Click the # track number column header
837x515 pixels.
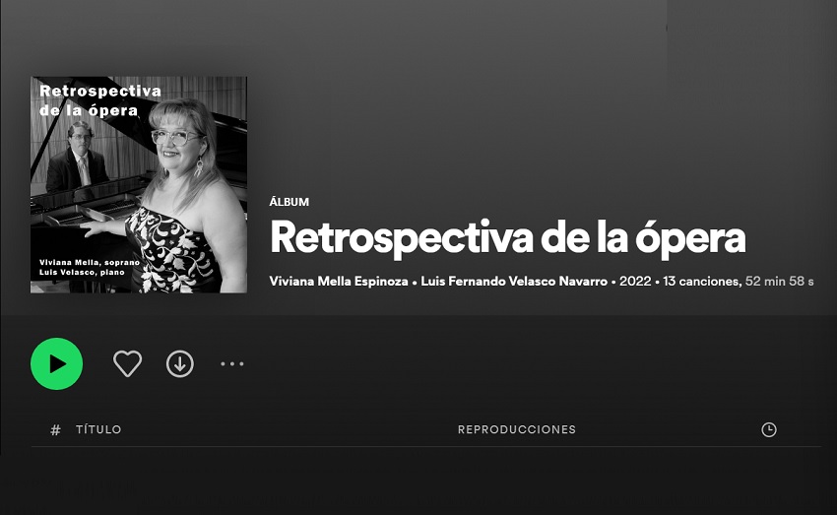point(55,430)
